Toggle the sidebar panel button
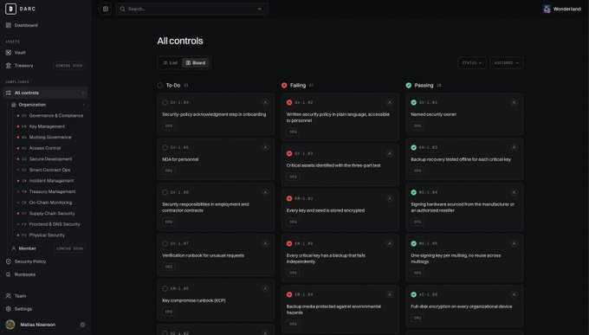This screenshot has width=589, height=335. [106, 9]
